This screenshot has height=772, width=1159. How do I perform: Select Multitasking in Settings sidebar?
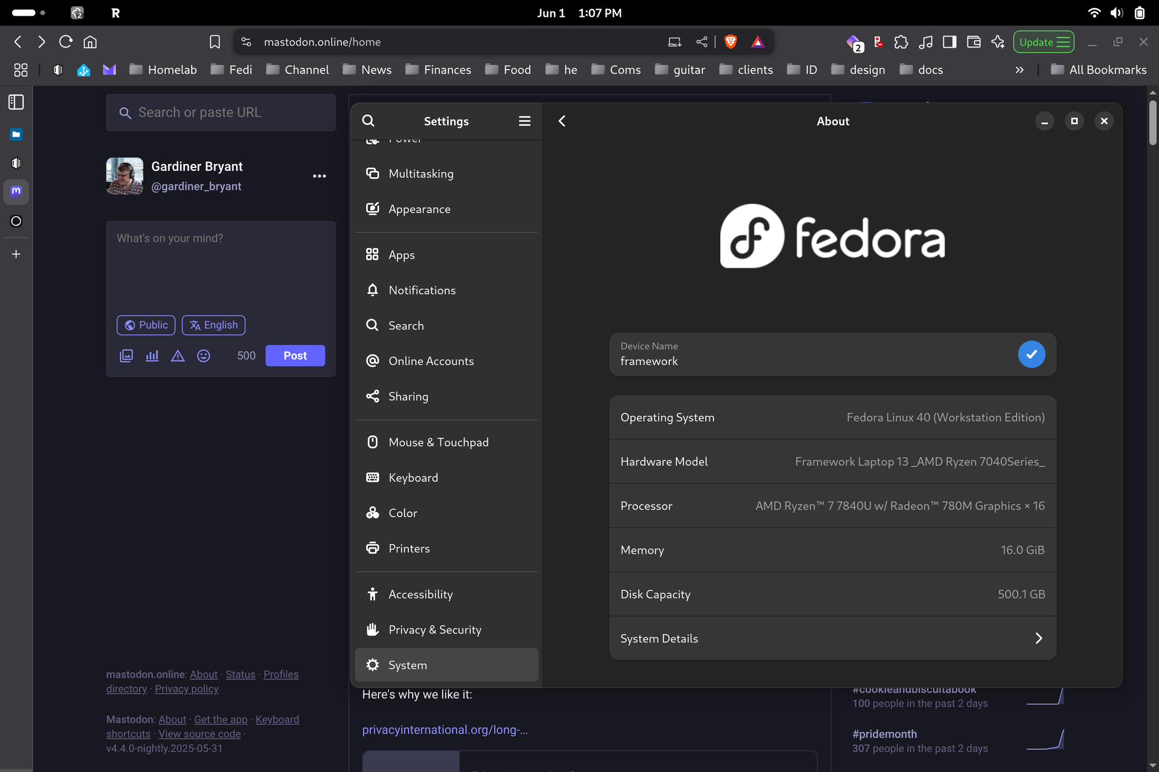point(446,174)
